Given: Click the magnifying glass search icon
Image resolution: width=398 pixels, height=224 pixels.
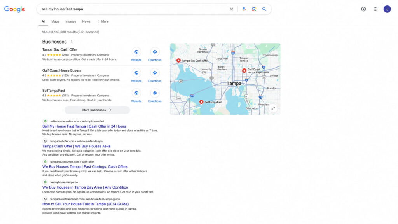Looking at the screenshot, I should point(264,9).
